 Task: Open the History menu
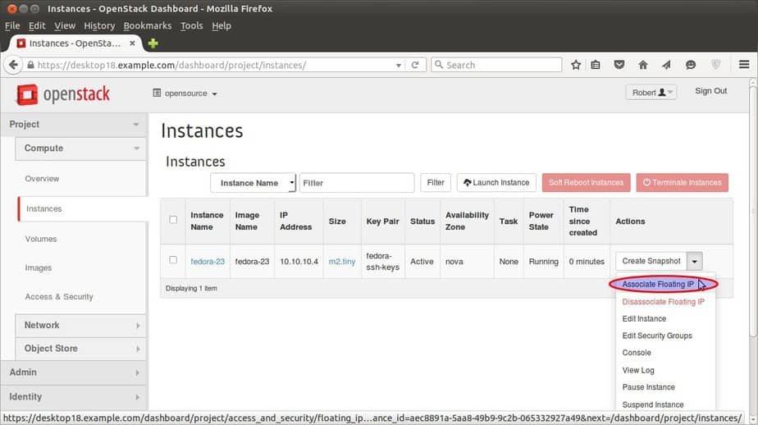coord(99,25)
